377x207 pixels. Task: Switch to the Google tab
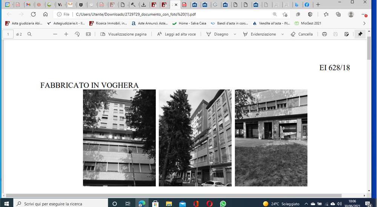click(215, 5)
